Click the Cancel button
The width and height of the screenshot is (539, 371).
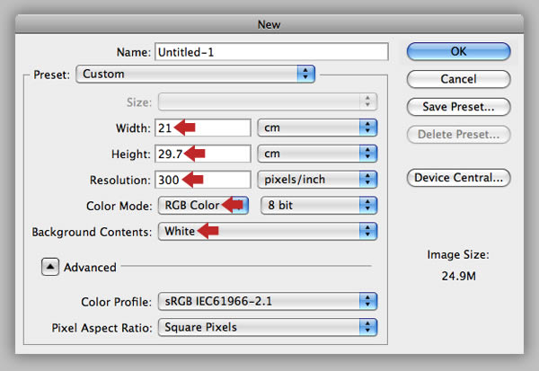[x=458, y=79]
